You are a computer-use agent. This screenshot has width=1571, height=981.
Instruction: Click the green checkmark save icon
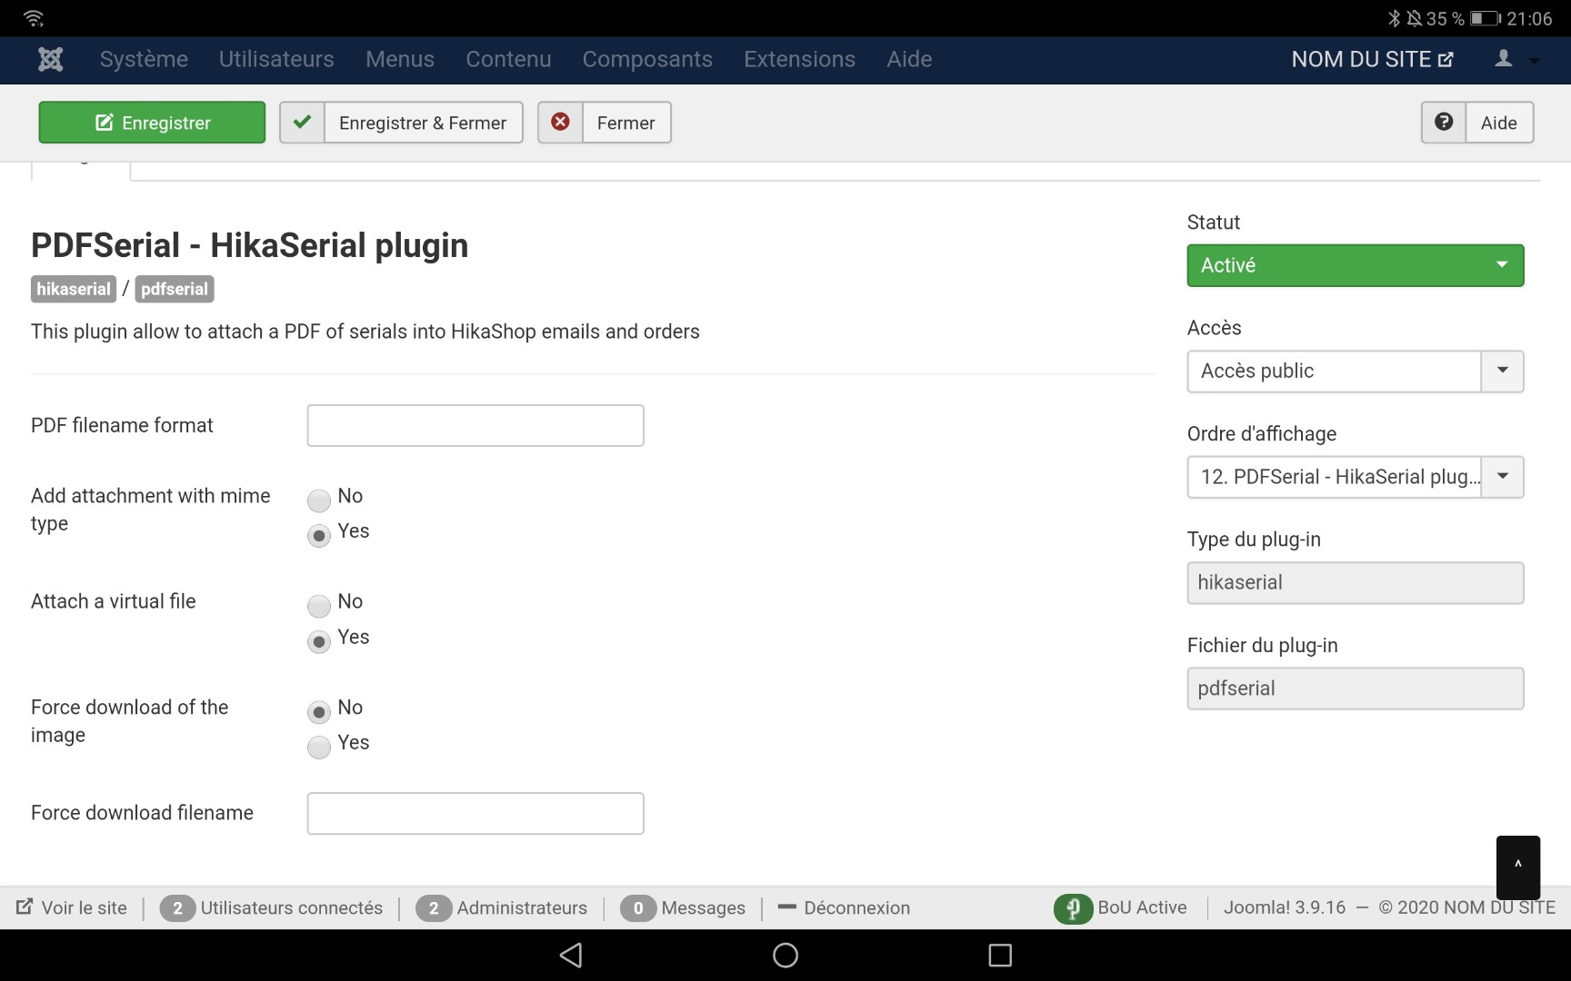[x=302, y=122]
